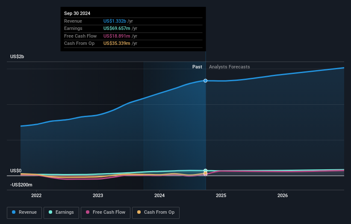Viewport: 351px width, 224px height.
Task: Click the Free Cash Flow label in tooltip
Action: click(80, 36)
